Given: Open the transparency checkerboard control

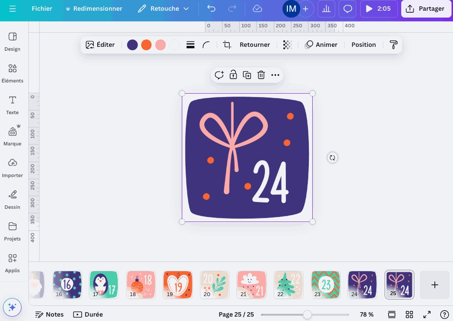Looking at the screenshot, I should click(287, 45).
